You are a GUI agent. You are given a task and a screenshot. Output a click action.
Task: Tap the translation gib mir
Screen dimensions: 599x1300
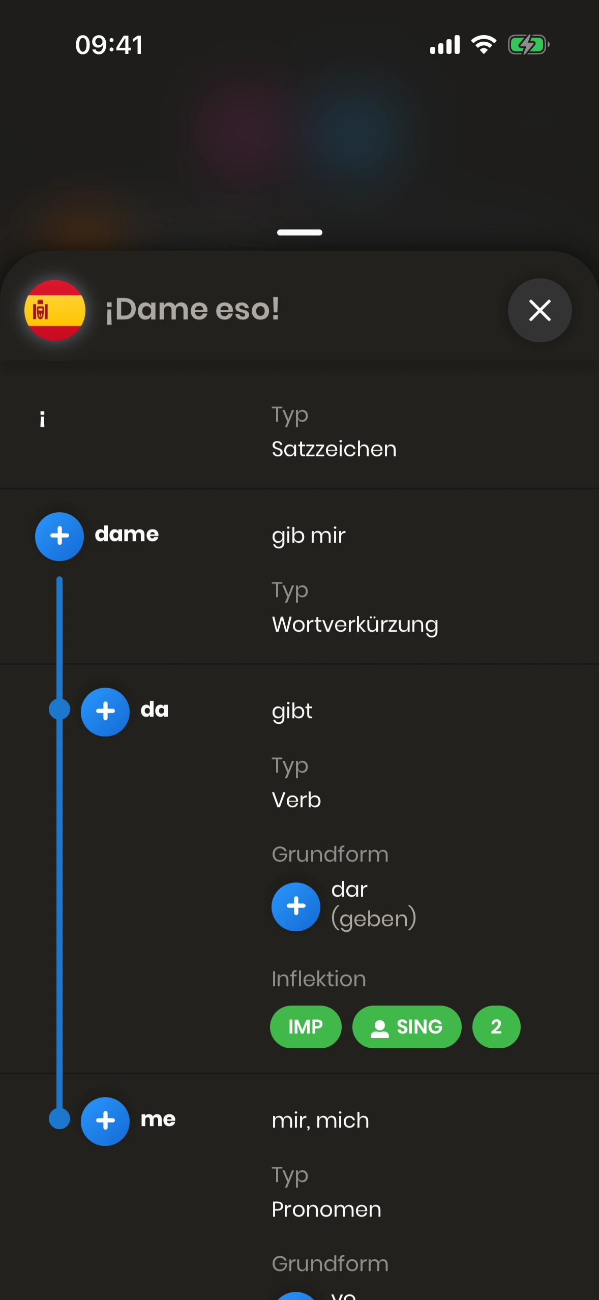pos(309,536)
